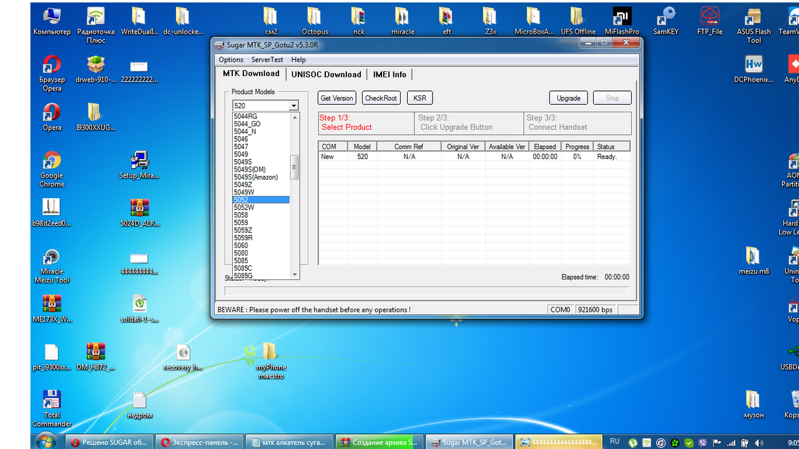The height and width of the screenshot is (449, 799).
Task: Select the Google Chrome desktop icon
Action: tap(52, 169)
